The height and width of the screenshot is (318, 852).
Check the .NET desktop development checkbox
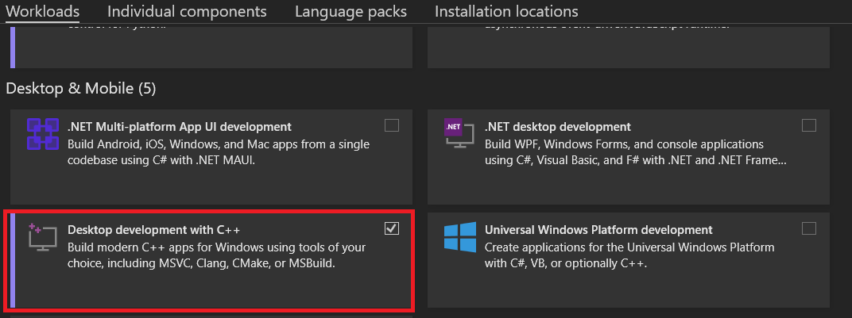coord(809,125)
